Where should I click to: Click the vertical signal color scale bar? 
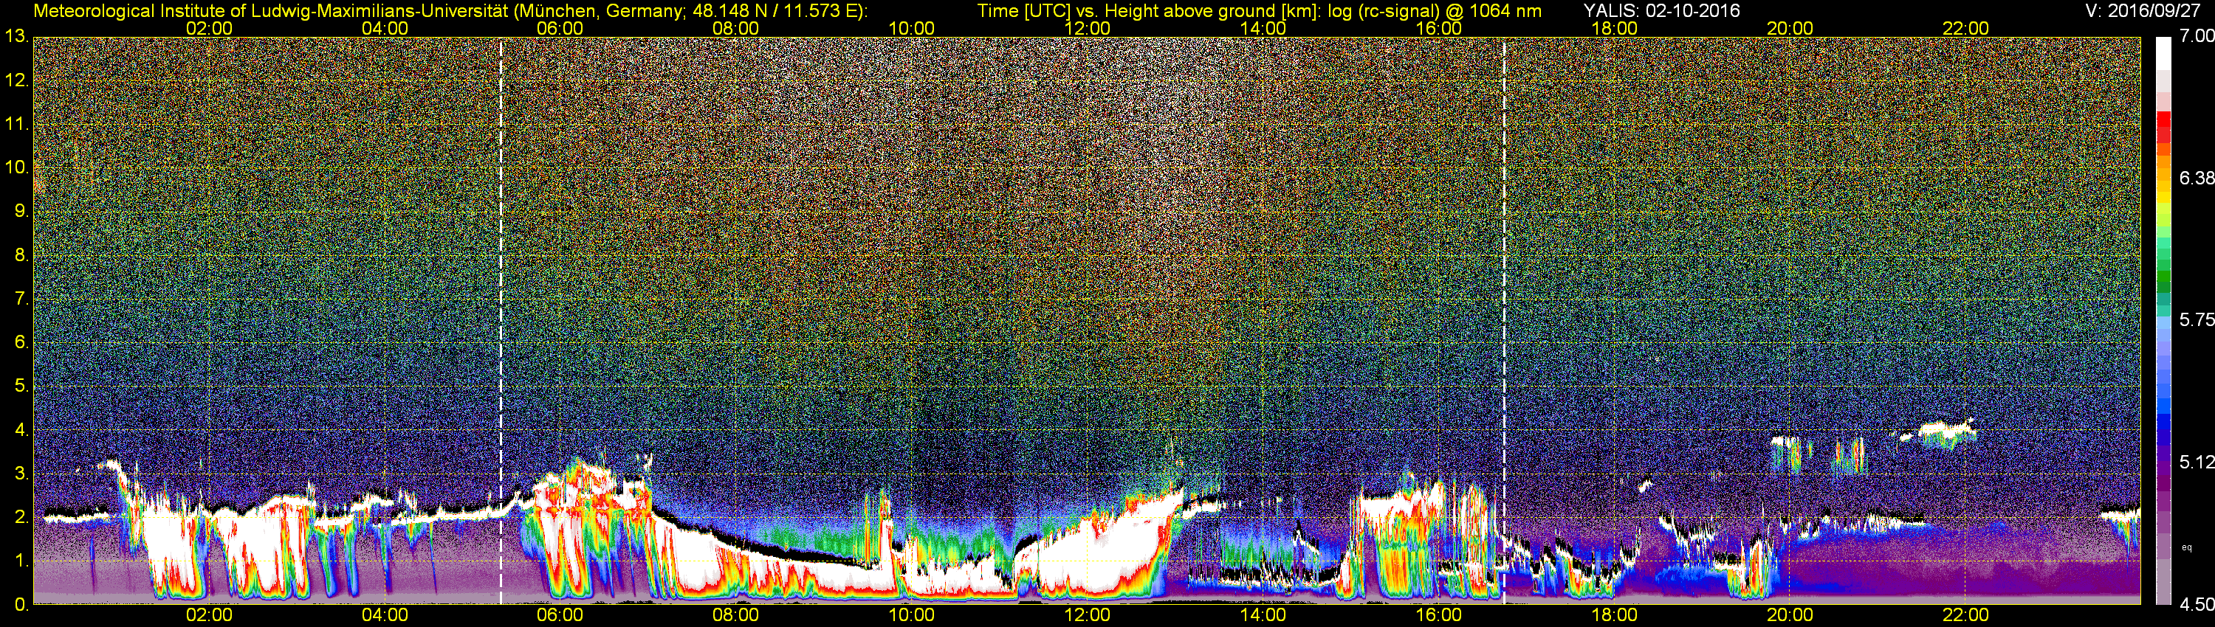pos(2163,320)
